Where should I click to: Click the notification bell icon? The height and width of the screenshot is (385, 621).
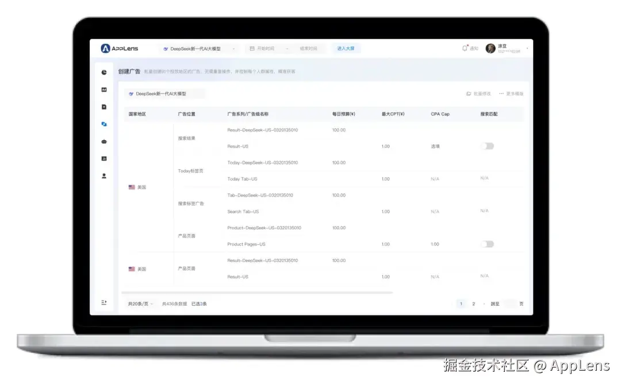[465, 48]
